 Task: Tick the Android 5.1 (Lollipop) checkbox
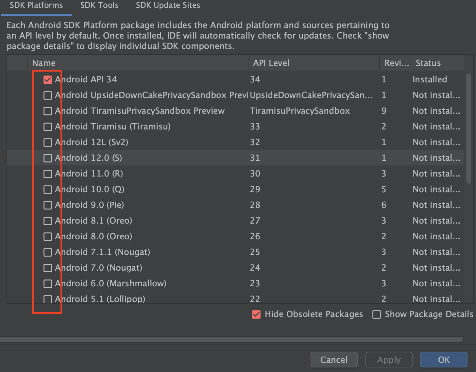(x=48, y=299)
